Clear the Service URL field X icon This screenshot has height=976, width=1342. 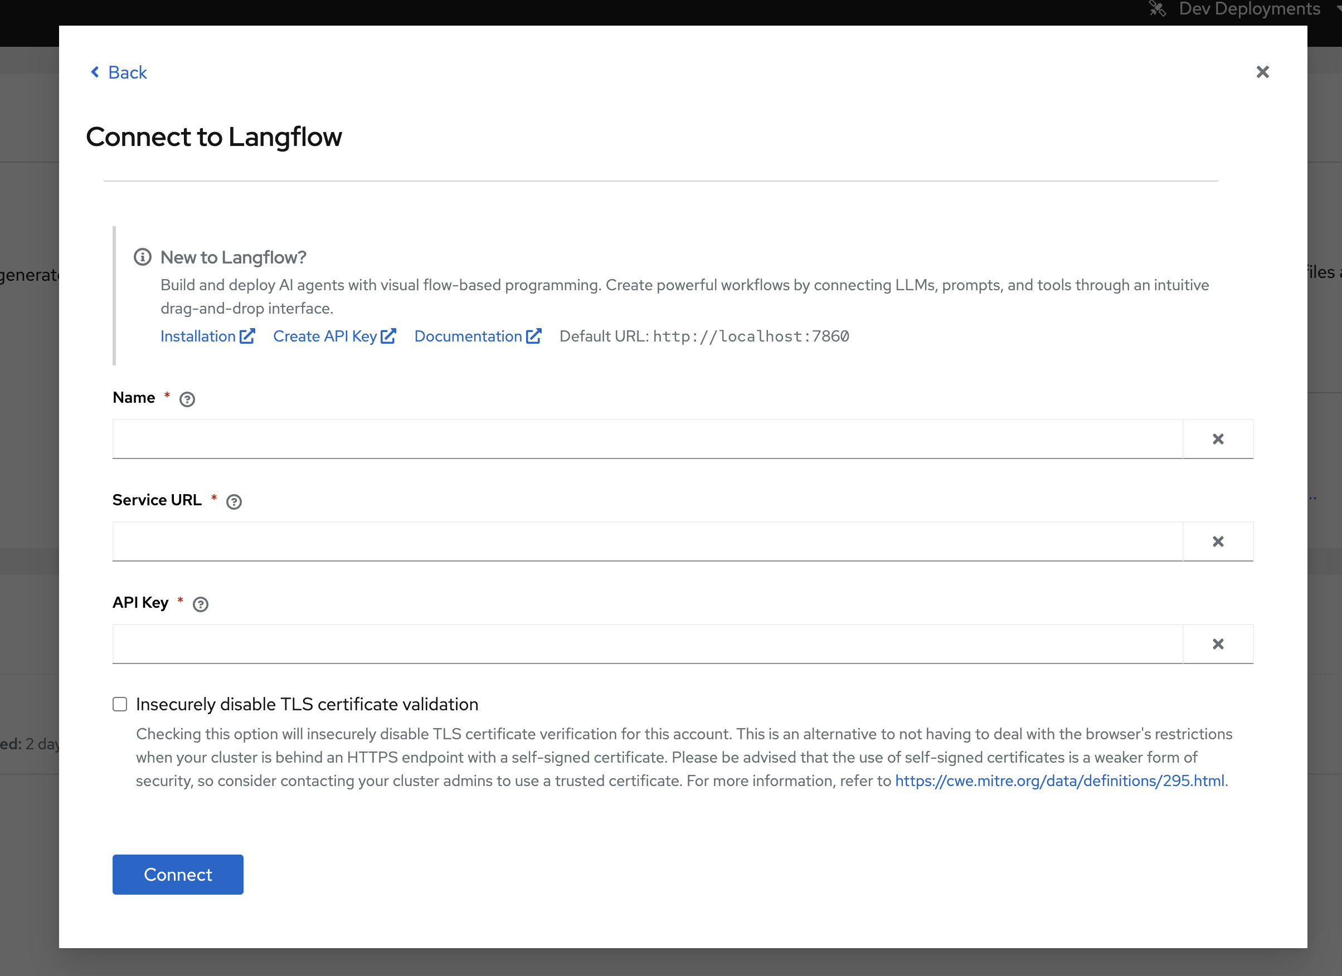[1218, 541]
